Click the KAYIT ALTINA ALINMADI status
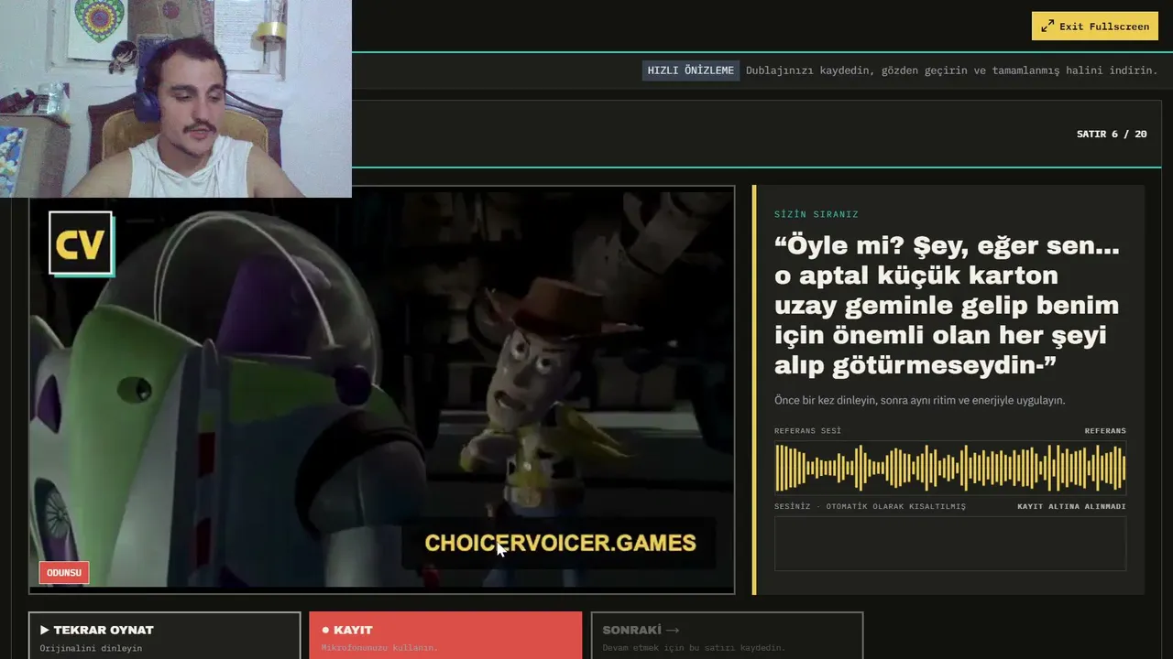 coord(1071,506)
